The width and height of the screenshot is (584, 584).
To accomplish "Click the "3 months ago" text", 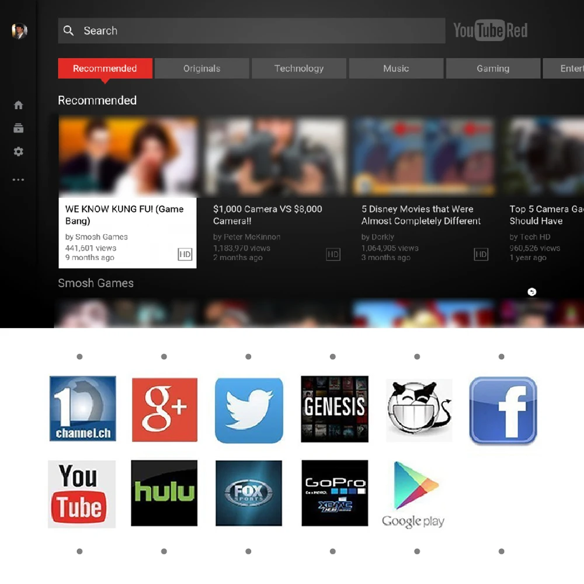I will pos(385,258).
